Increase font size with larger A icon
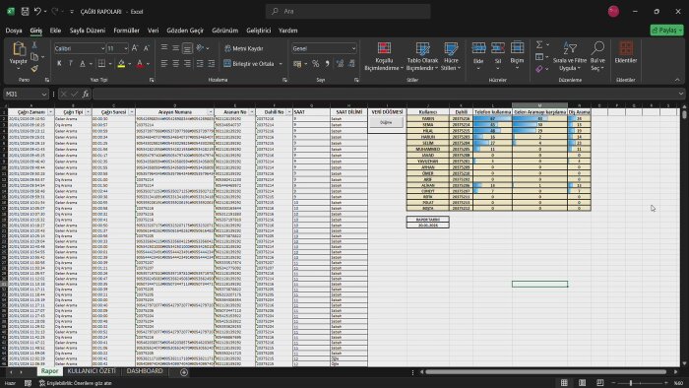This screenshot has width=689, height=388. (x=135, y=48)
